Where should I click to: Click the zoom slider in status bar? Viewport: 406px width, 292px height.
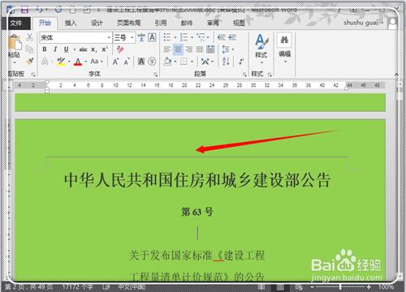point(340,286)
